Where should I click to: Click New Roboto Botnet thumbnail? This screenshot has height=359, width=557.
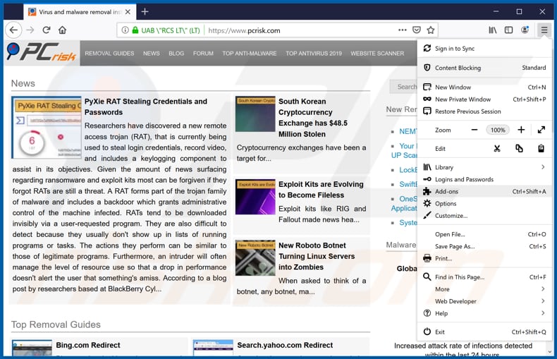click(x=255, y=257)
